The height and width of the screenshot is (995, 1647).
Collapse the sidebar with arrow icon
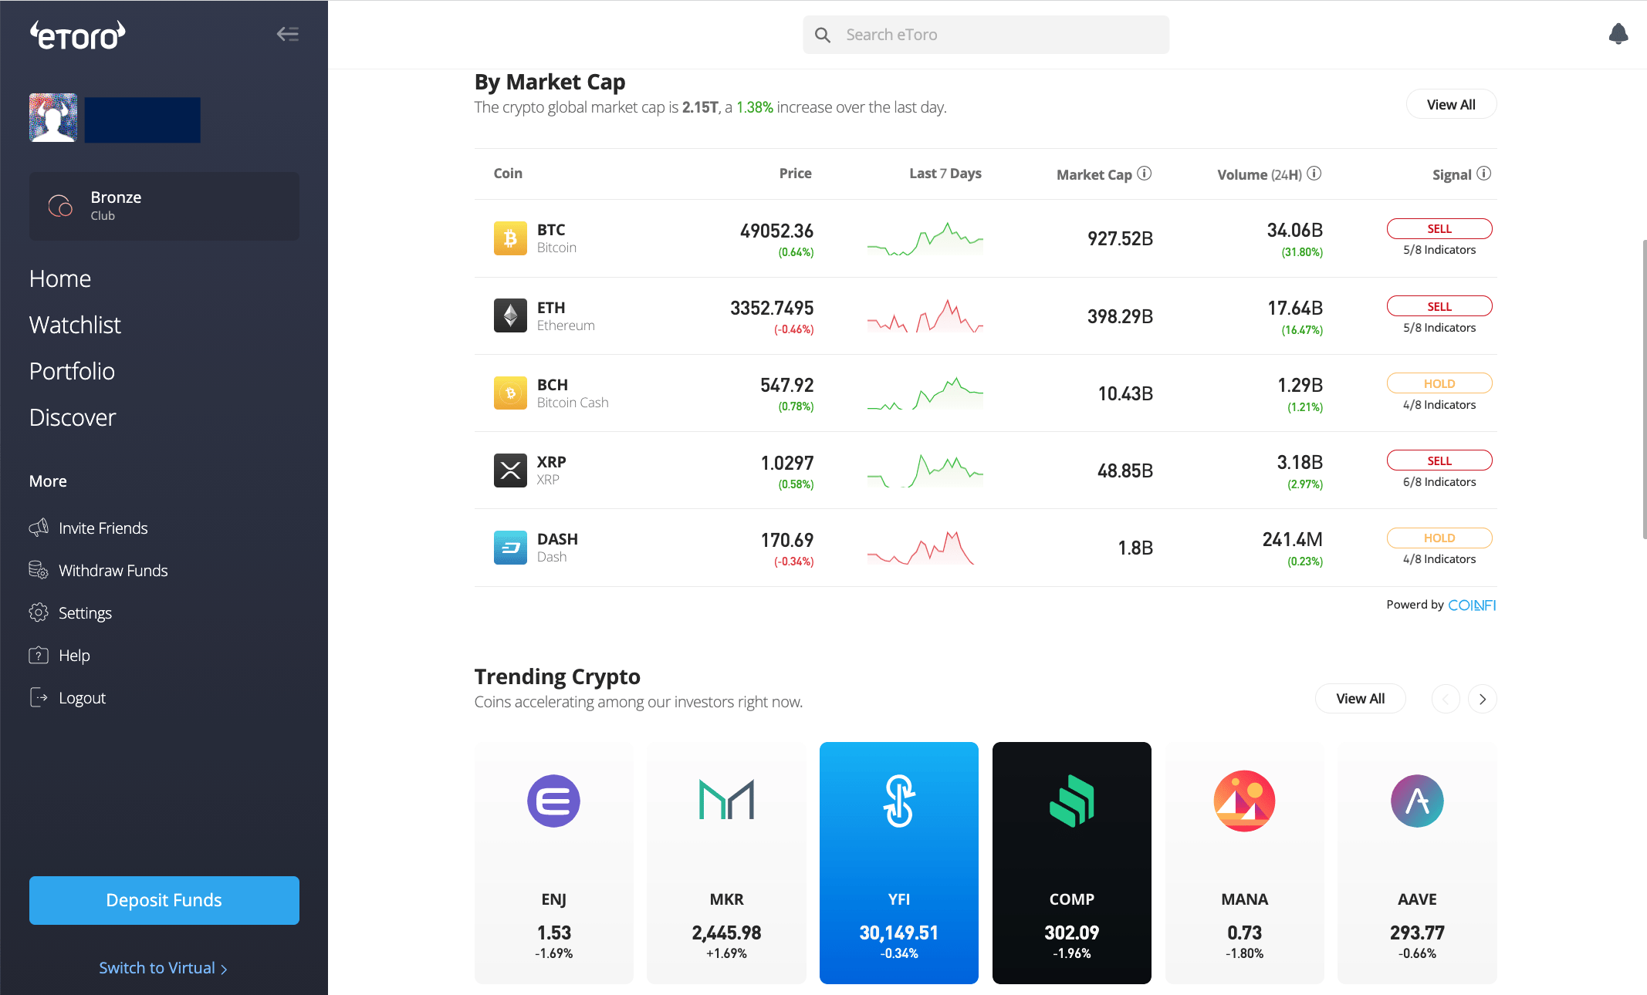click(x=287, y=34)
